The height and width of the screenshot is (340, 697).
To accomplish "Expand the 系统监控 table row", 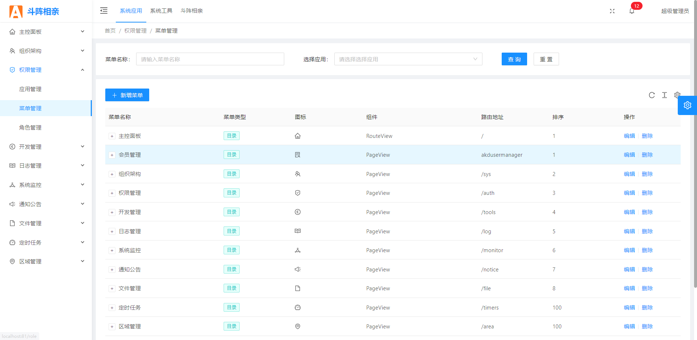I will click(x=112, y=251).
